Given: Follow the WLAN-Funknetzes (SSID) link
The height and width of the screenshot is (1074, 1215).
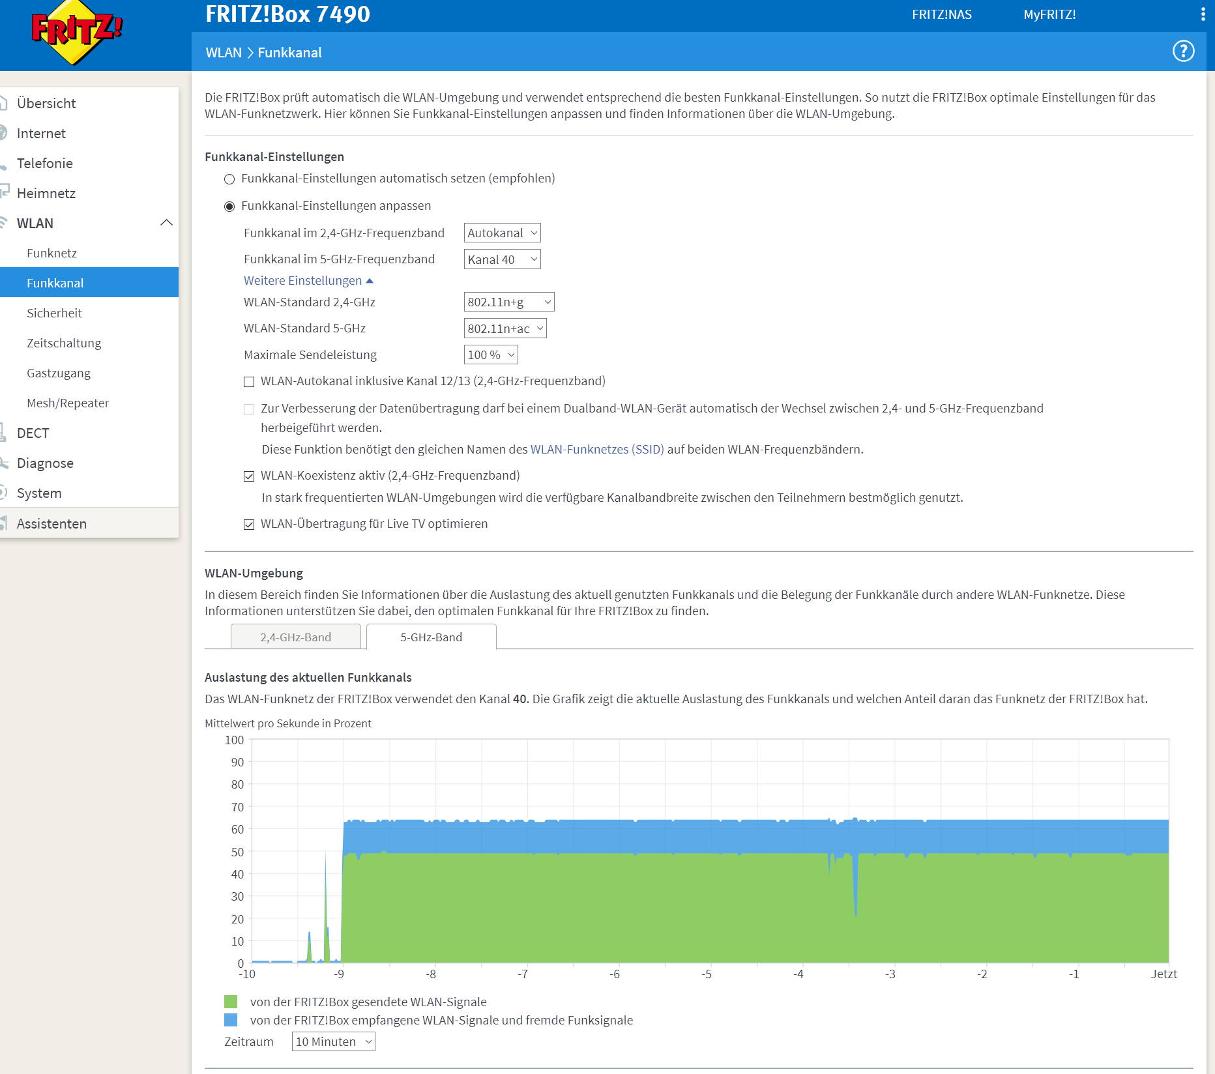Looking at the screenshot, I should (597, 449).
